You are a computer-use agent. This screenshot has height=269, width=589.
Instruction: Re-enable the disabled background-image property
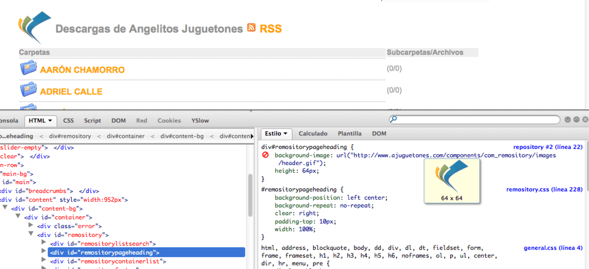pyautogui.click(x=265, y=155)
